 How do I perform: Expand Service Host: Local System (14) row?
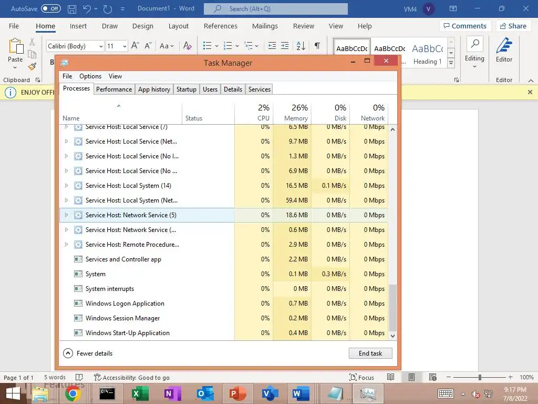click(66, 186)
